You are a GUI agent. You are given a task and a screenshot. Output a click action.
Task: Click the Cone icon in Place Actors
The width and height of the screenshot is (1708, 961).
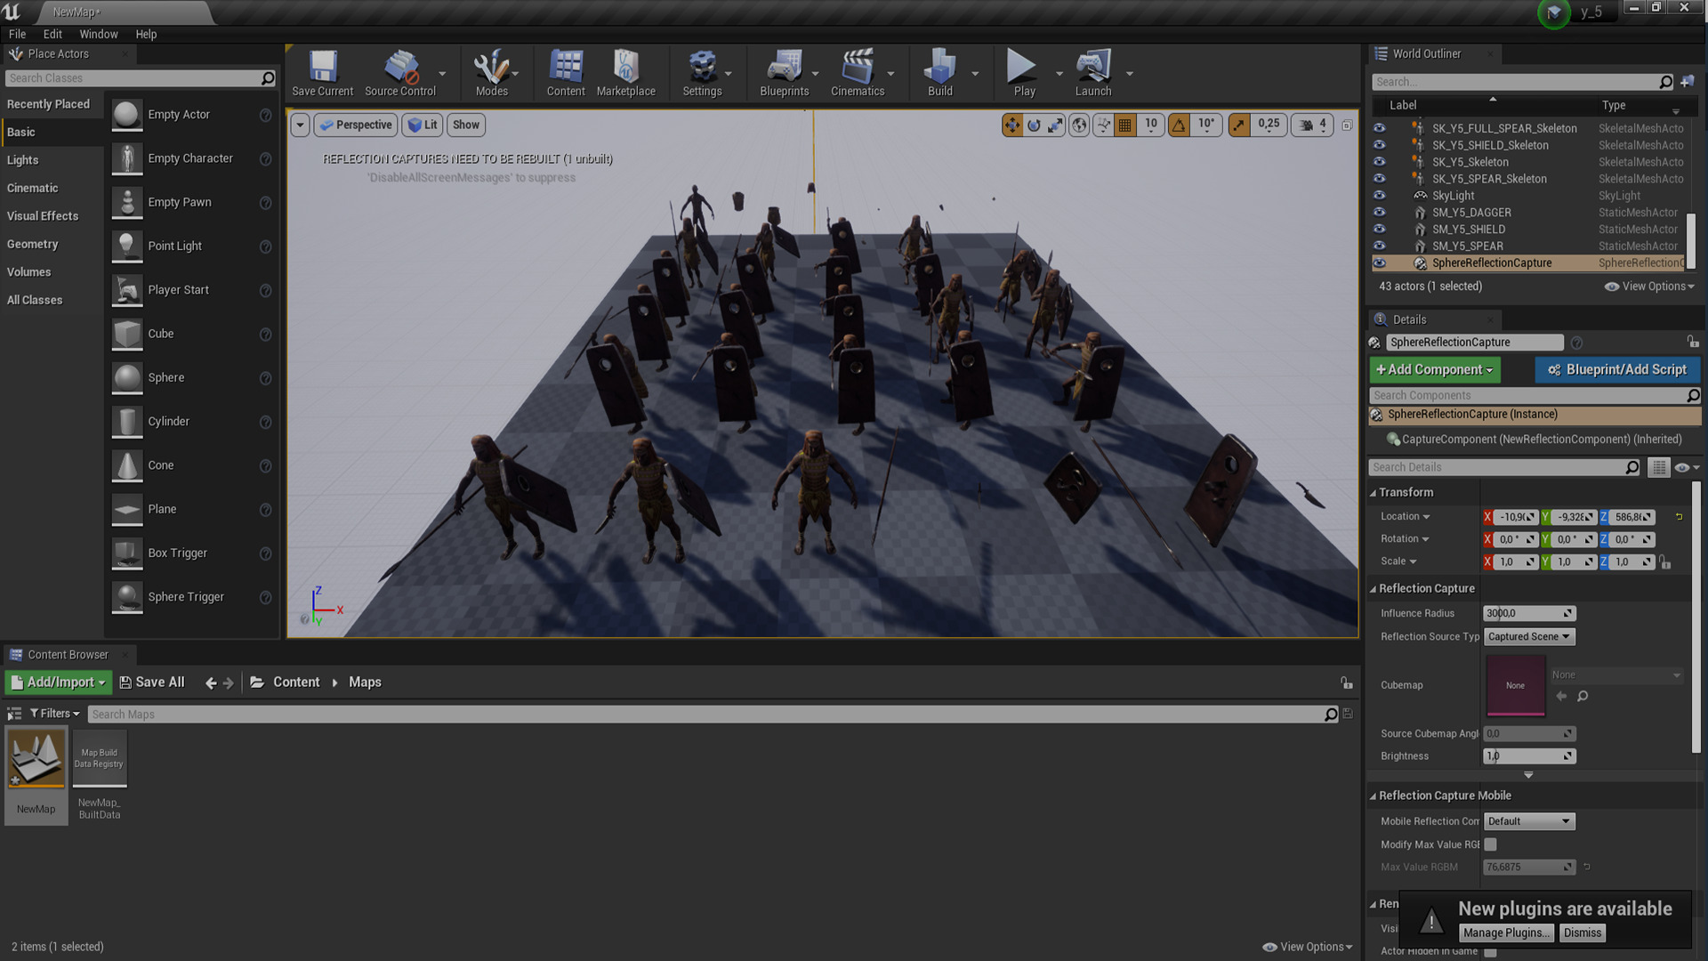coord(127,465)
